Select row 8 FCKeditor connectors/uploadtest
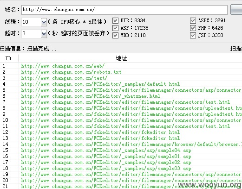Image resolution: width=242 pixels, height=189 pixels. (x=121, y=108)
